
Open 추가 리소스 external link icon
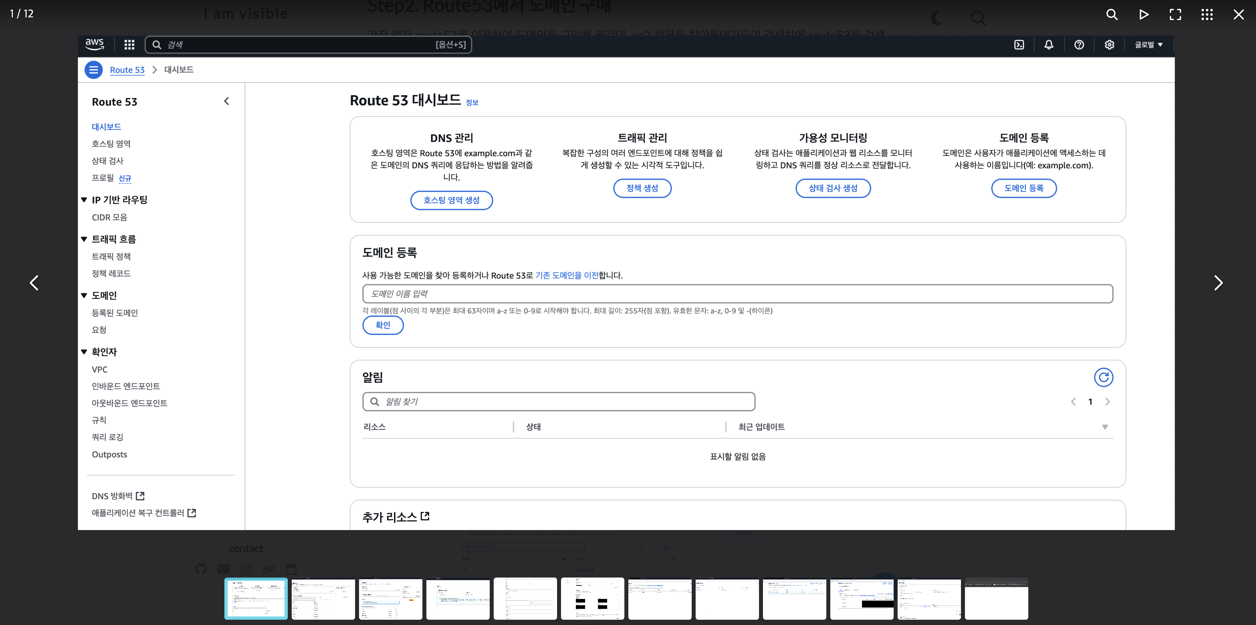[425, 516]
